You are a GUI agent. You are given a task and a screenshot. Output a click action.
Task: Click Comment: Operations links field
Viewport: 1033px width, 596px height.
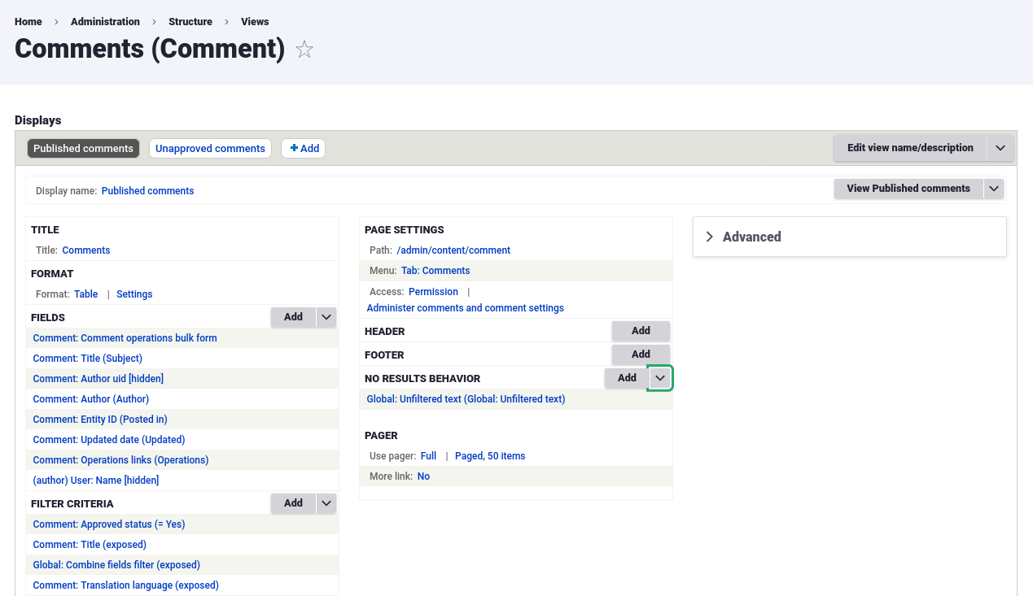(x=120, y=460)
